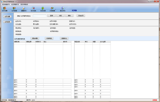Viewport: 160px width, 102px height.
Task: Open the 【软件帮助】 menu
Action: tap(24, 5)
